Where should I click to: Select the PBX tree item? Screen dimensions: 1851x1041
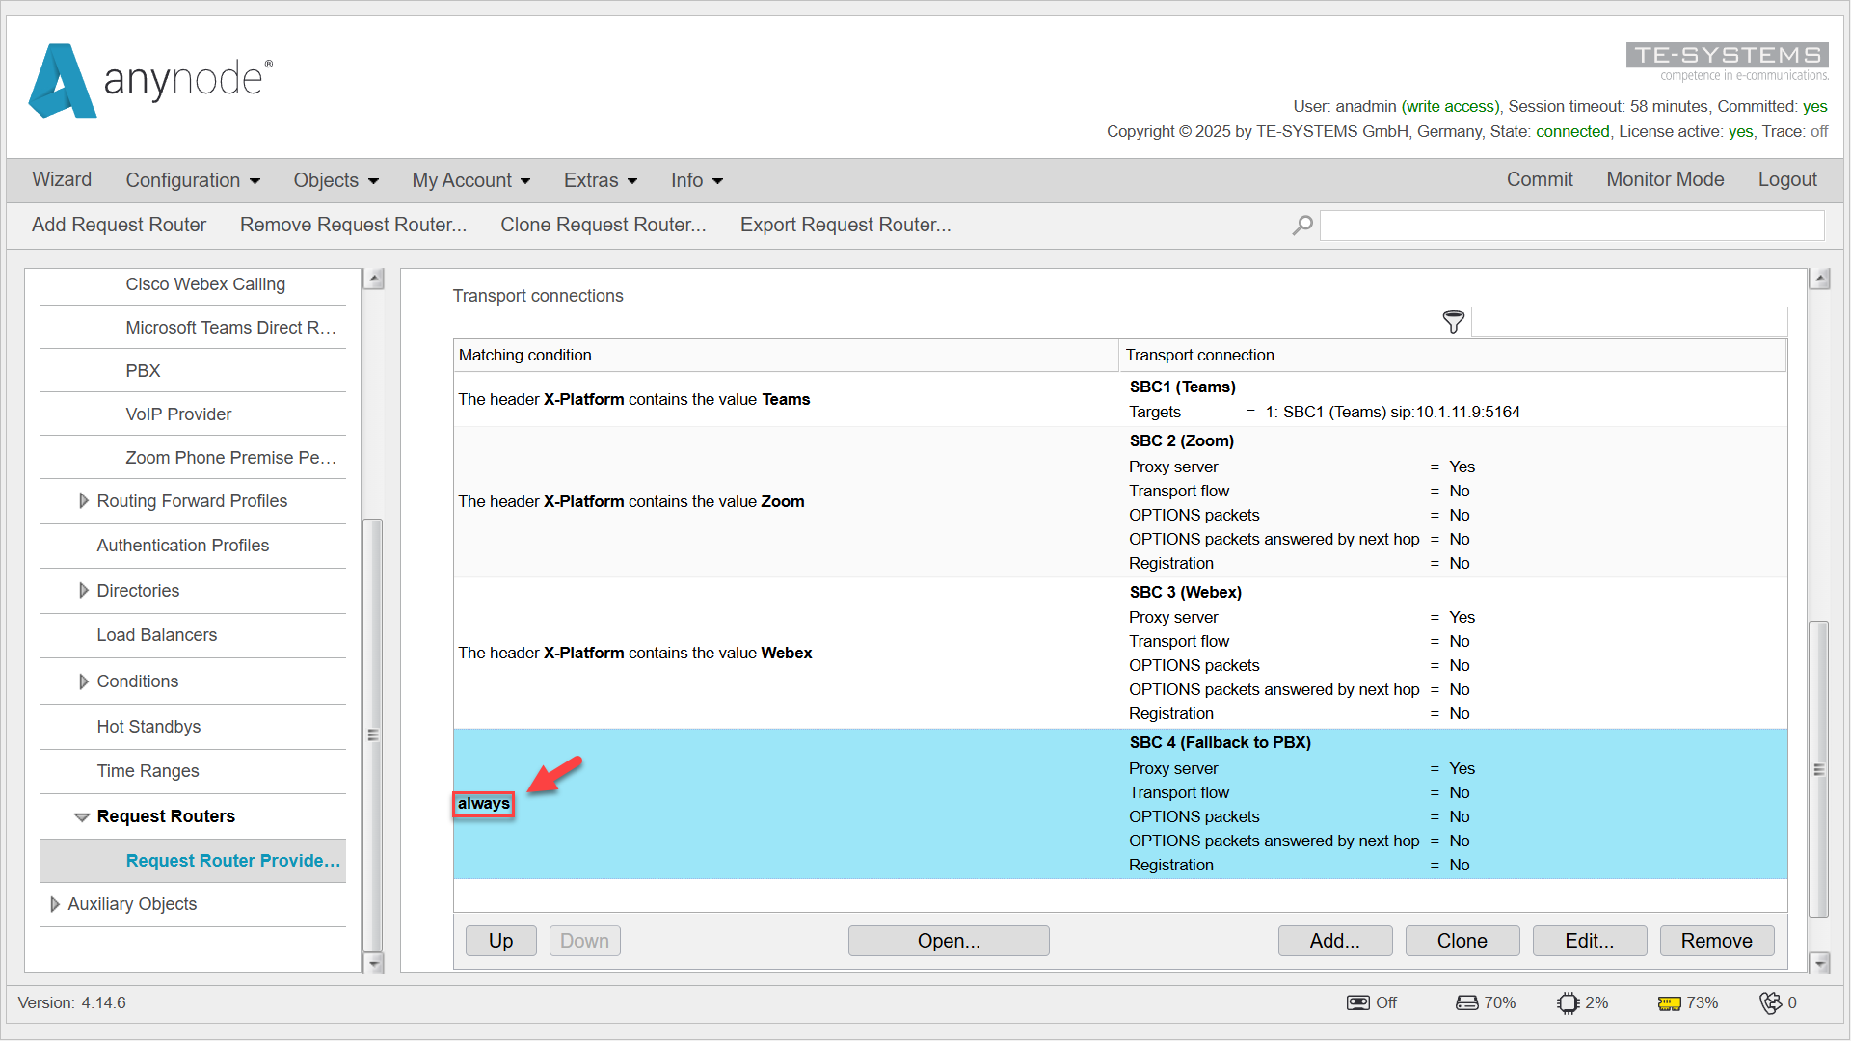143,370
